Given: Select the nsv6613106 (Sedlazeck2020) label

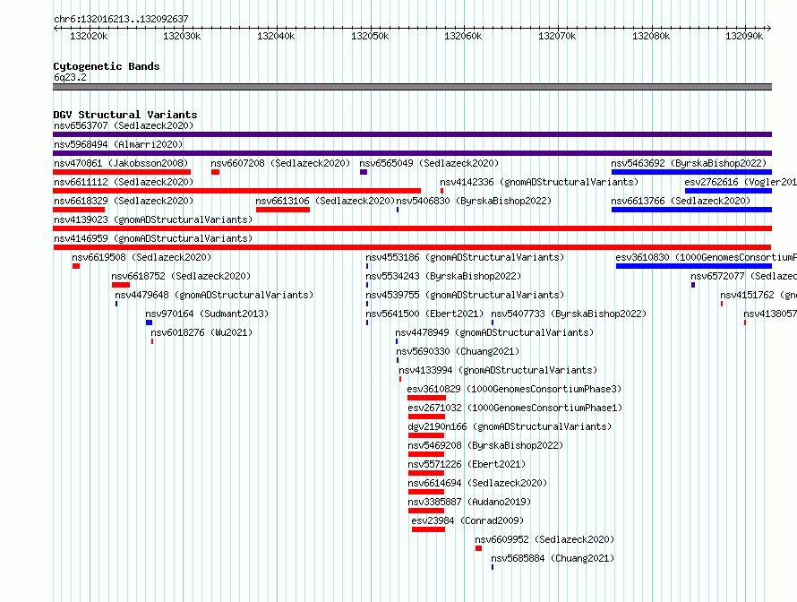Looking at the screenshot, I should [x=325, y=201].
